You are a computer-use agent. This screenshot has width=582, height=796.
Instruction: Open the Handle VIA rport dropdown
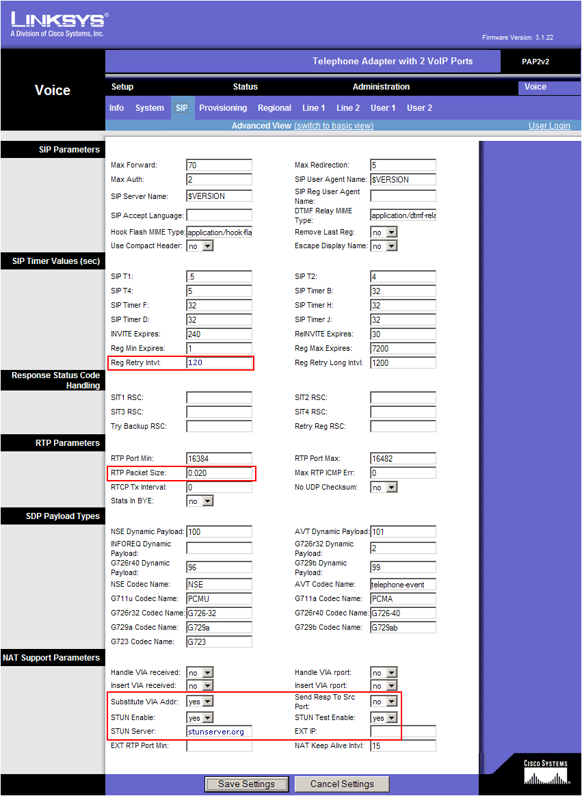click(x=384, y=673)
